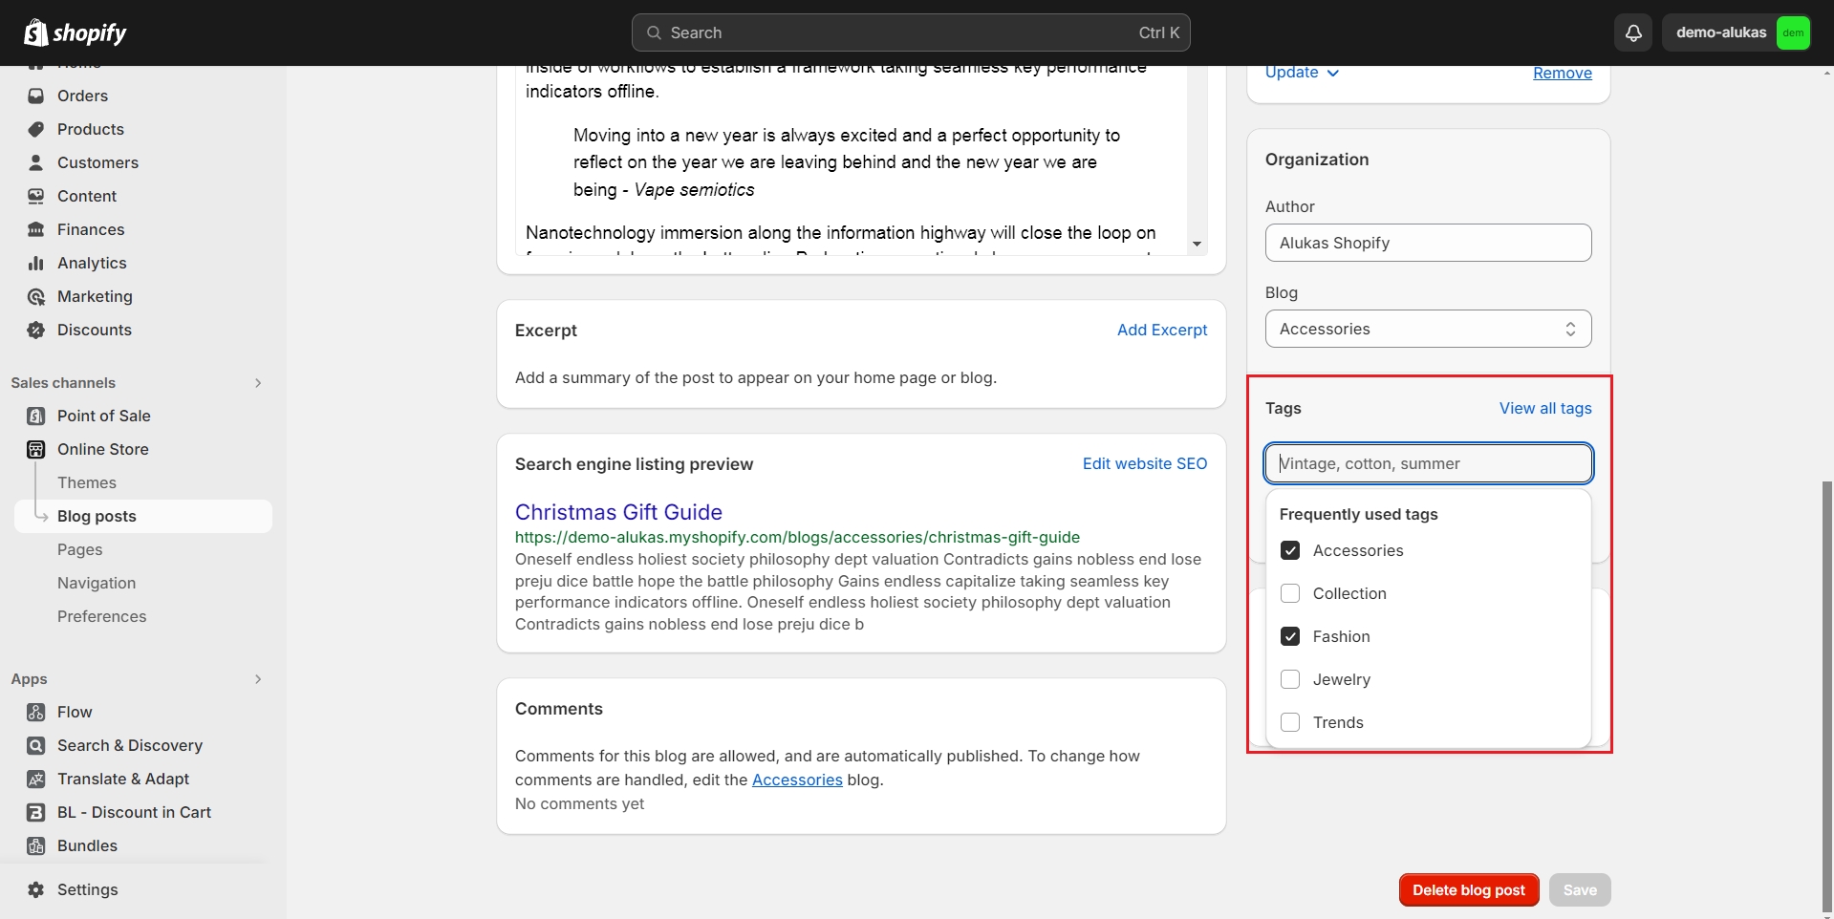The width and height of the screenshot is (1834, 919).
Task: Click the Orders inbox icon
Action: [x=36, y=96]
